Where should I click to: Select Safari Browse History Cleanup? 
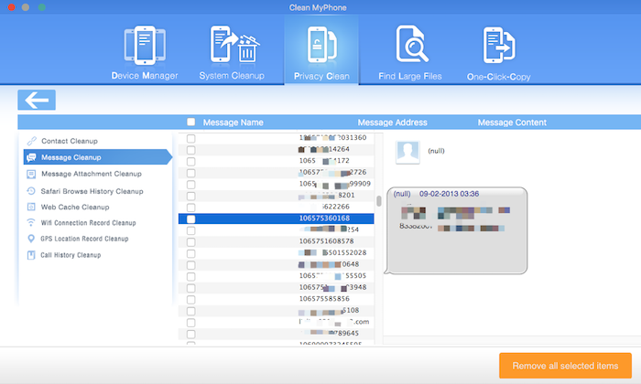tap(92, 191)
